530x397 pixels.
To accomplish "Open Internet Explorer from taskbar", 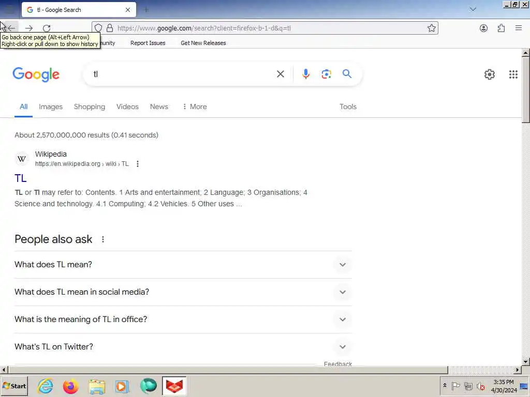I will pos(46,386).
